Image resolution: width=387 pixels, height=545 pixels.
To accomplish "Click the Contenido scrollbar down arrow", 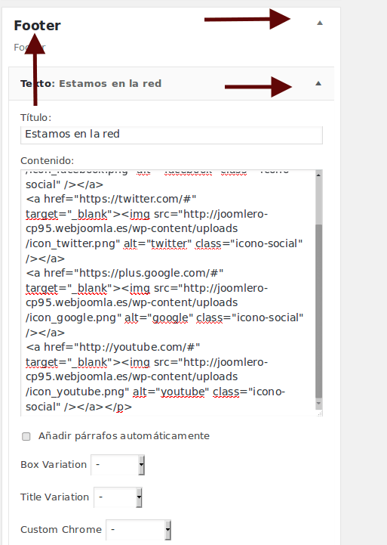I will pyautogui.click(x=318, y=404).
